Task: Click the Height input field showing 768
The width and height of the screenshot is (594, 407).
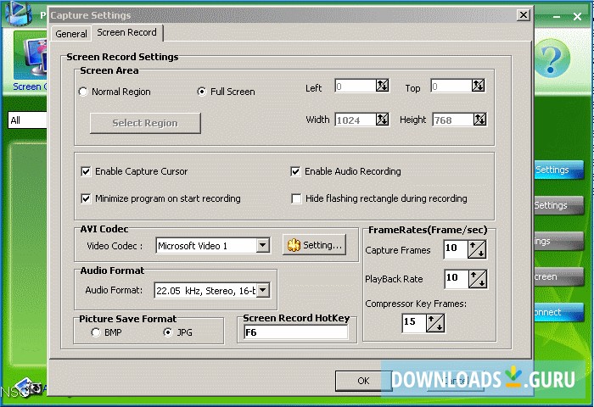Action: [452, 120]
